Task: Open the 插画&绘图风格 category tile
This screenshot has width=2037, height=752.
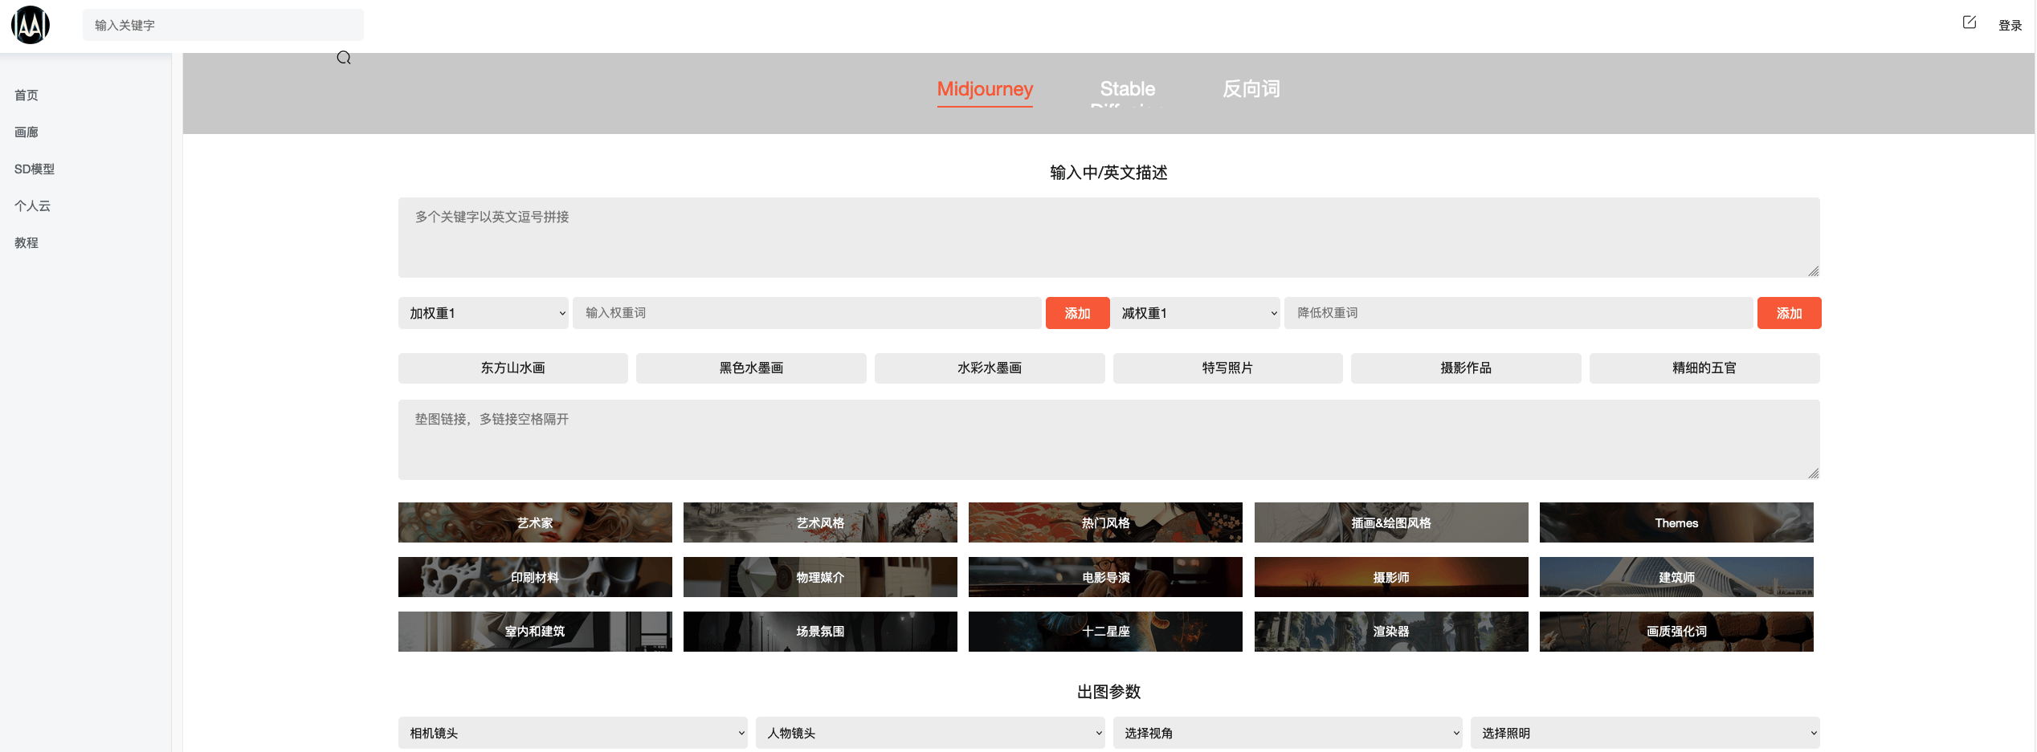Action: pos(1391,522)
